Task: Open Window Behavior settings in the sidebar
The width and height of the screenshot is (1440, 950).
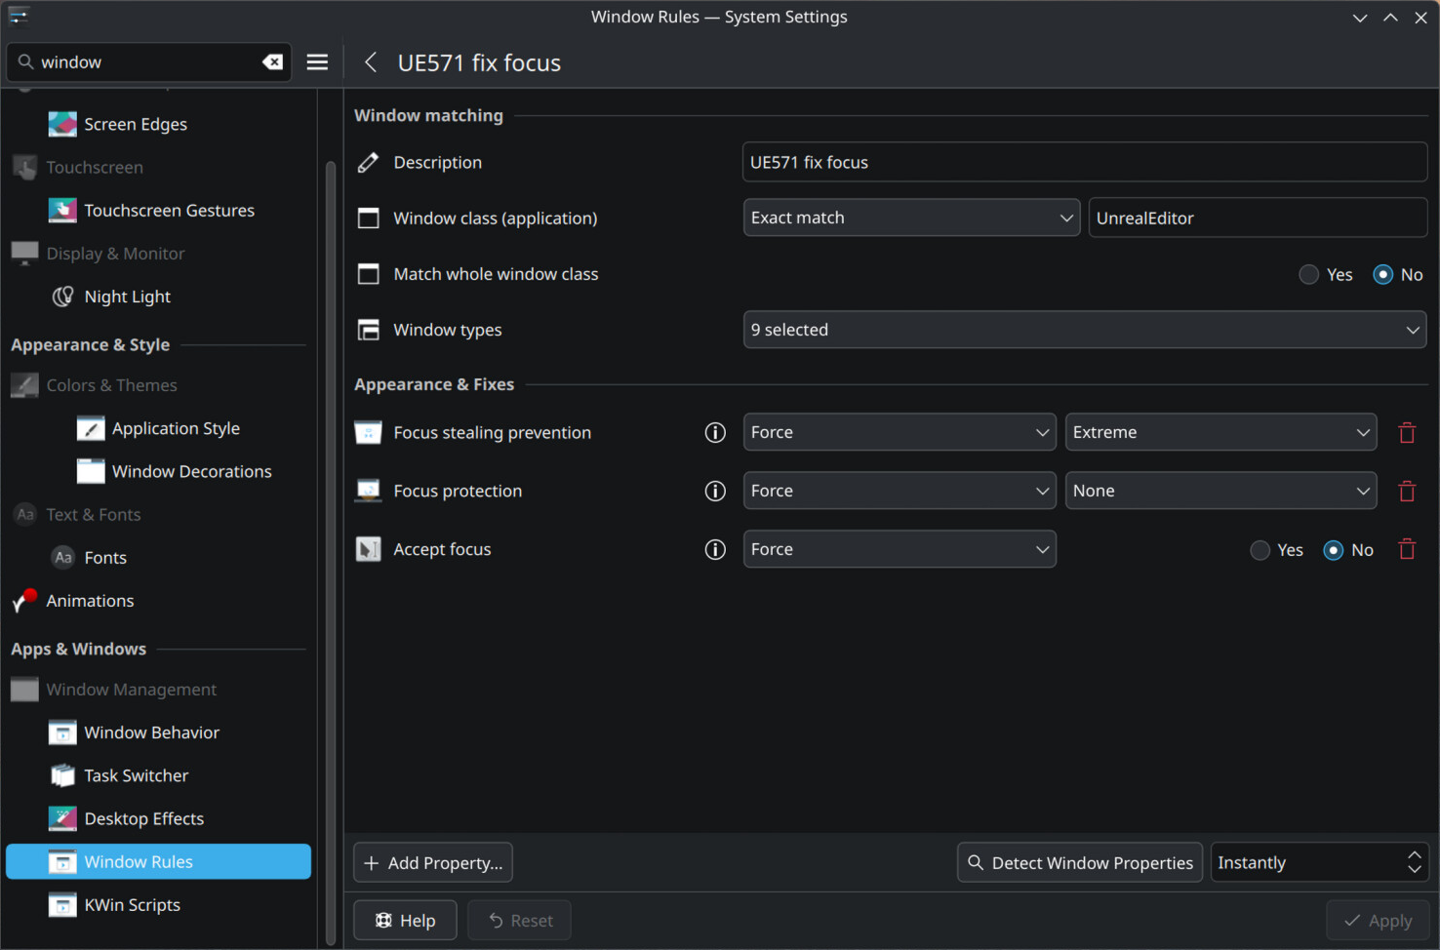Action: click(x=151, y=732)
